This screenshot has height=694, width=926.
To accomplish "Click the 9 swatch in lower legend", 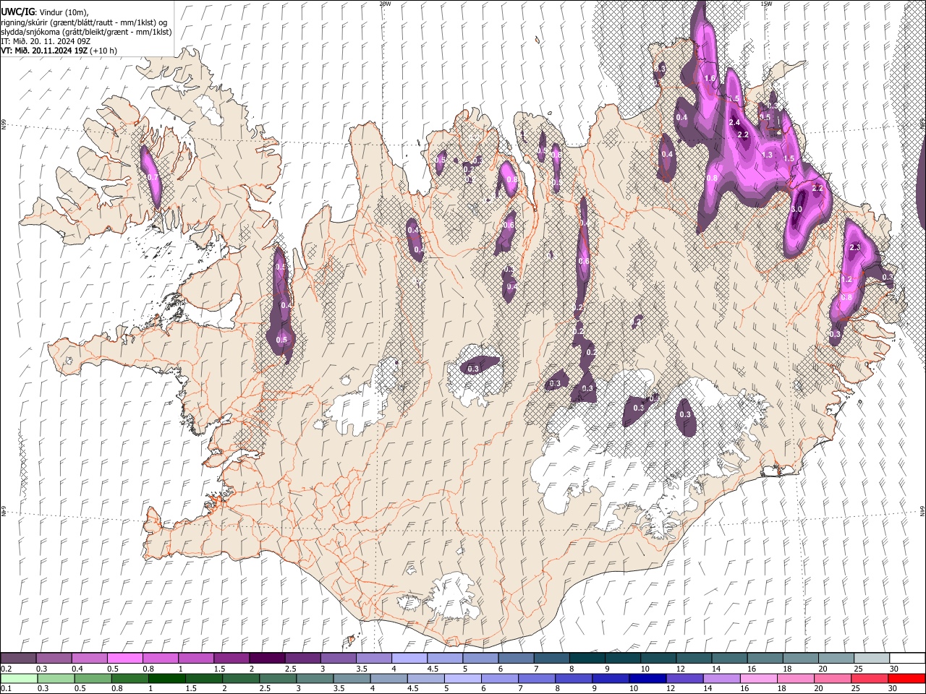I will pos(610,678).
